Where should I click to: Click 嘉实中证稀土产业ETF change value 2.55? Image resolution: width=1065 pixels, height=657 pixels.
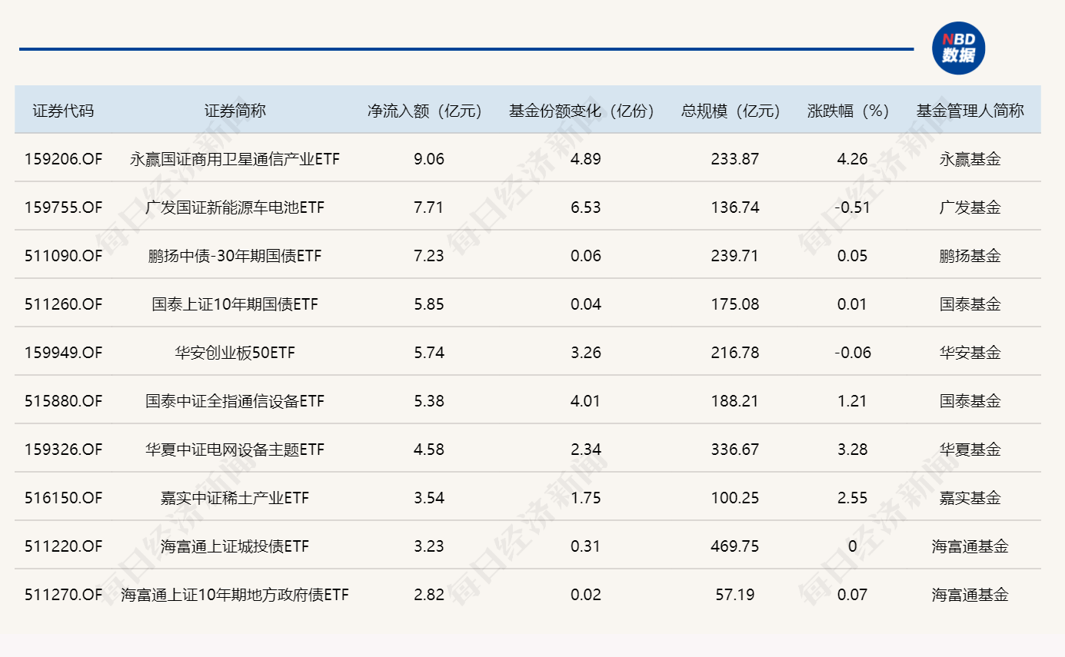tap(852, 497)
